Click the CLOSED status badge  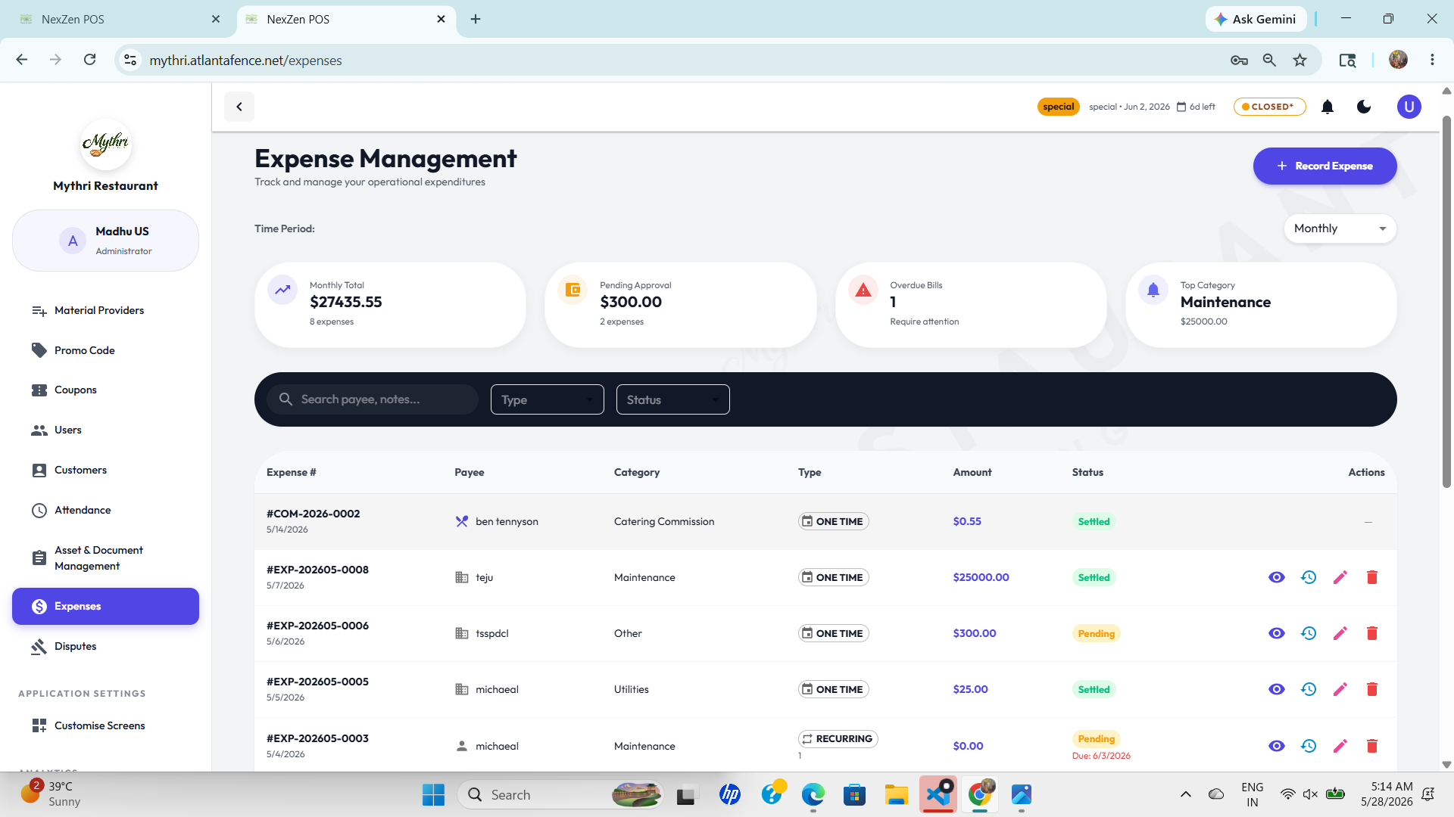pos(1269,107)
